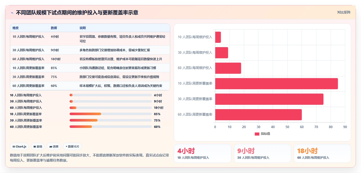361x173 pixels.
Task: Click progress bar for 30 人团队每周维护投入
Action: (x=111, y=101)
